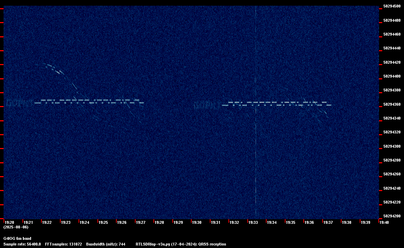
Task: Select the 50294500 frequency label
Action: (392, 6)
